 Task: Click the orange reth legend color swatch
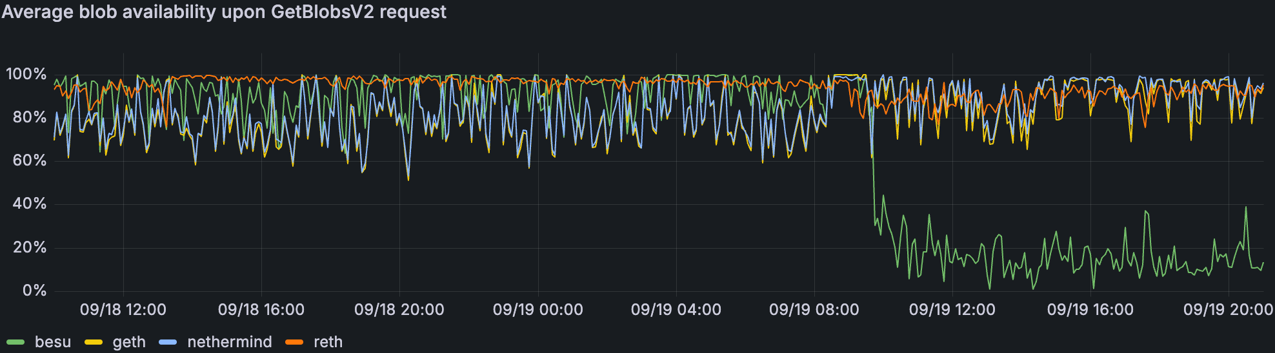(x=294, y=342)
